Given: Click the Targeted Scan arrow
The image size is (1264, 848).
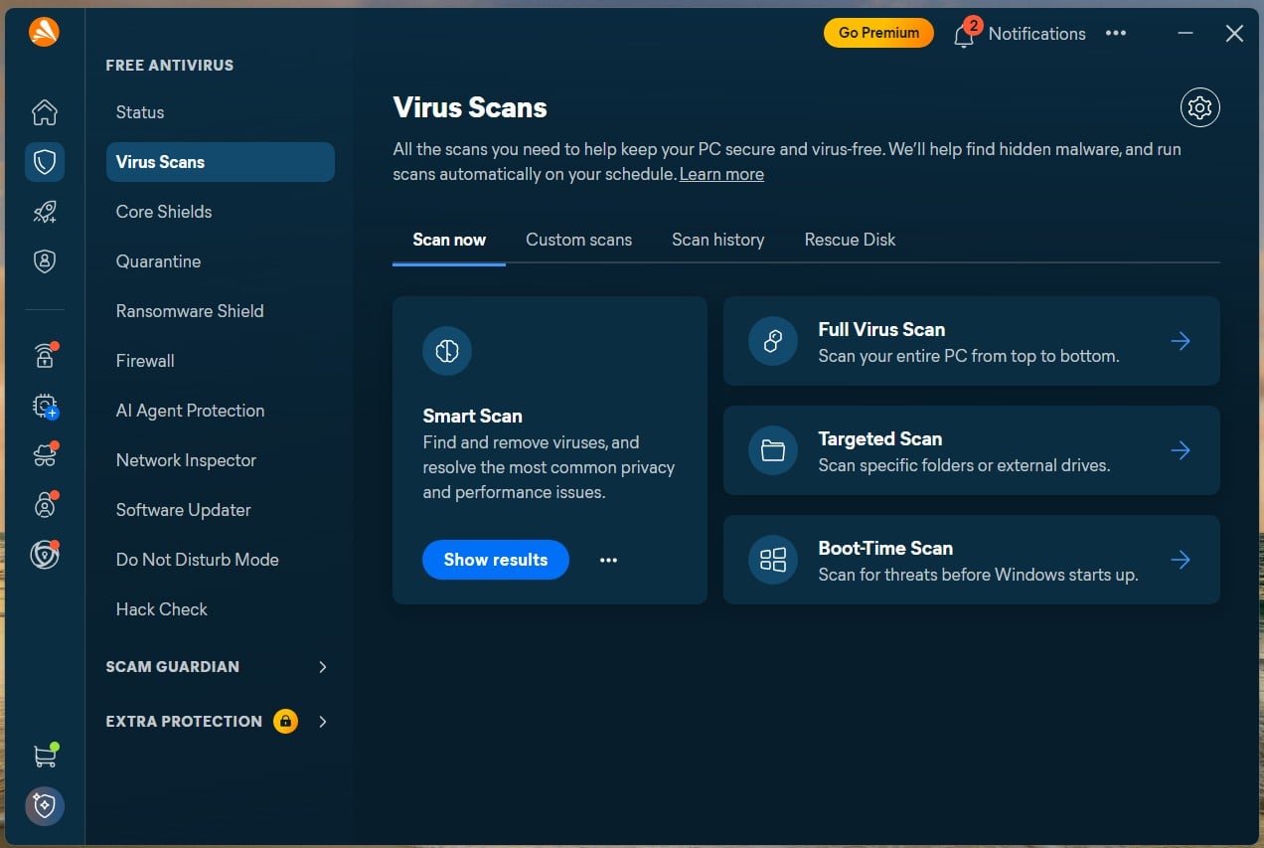Looking at the screenshot, I should pyautogui.click(x=1181, y=450).
